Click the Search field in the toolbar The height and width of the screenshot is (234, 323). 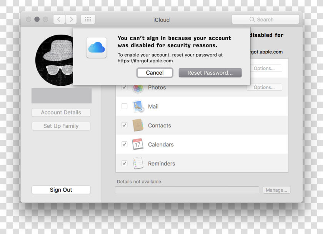265,19
